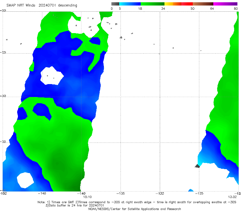Click the 'Data buffer is 24 hrs' note
Screen dimensions: 241x211
75,205
